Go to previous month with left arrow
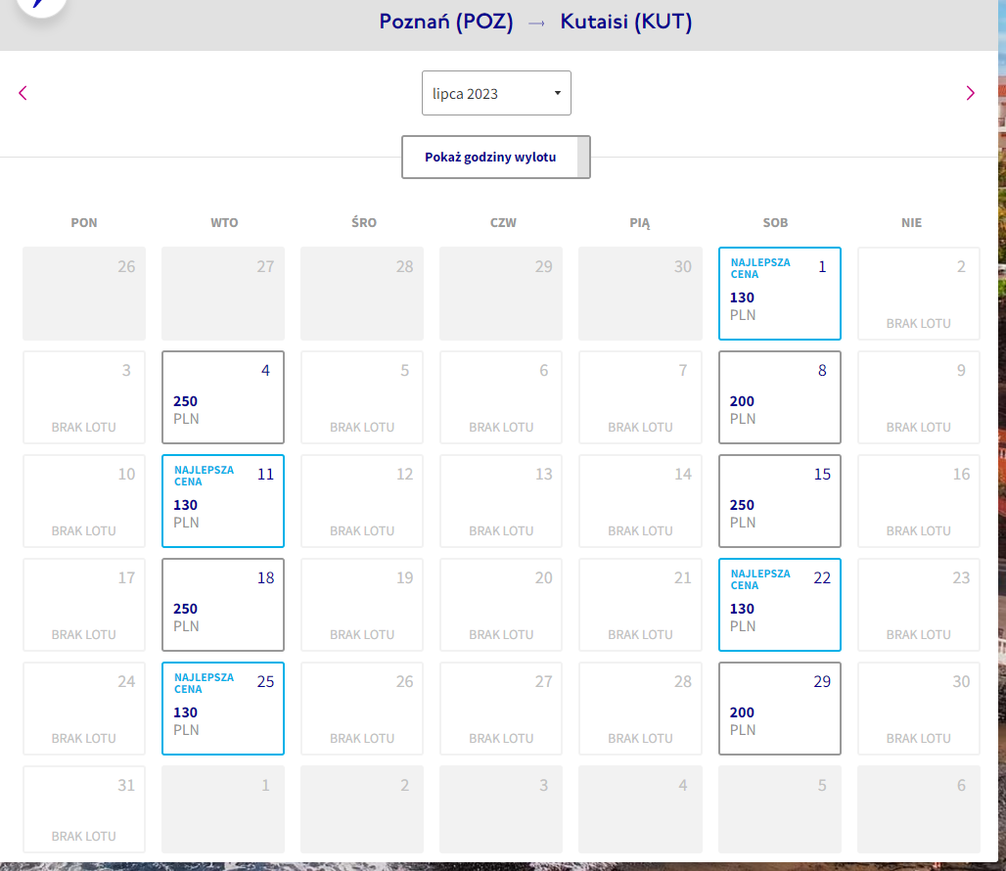Image resolution: width=1006 pixels, height=871 pixels. tap(23, 93)
